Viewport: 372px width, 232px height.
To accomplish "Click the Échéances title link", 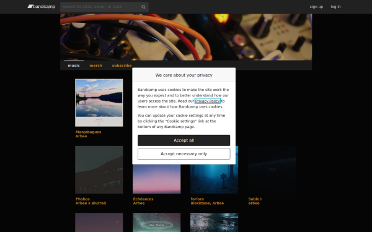I will [x=143, y=199].
